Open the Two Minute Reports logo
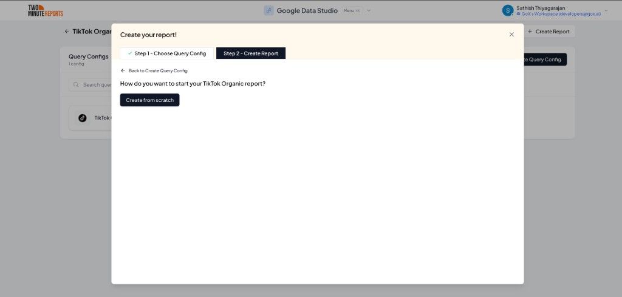622x297 pixels. (x=45, y=10)
